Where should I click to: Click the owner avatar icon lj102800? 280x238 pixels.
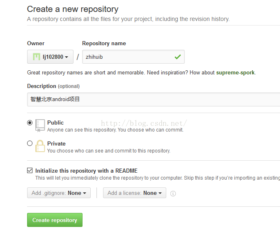[x=37, y=57]
